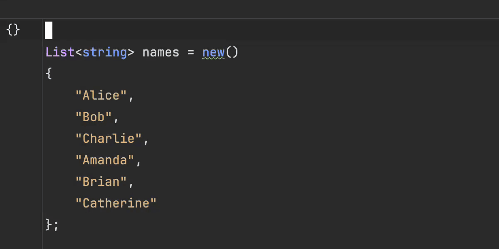Click the names variable identifier
This screenshot has height=249, width=499.
click(x=161, y=52)
